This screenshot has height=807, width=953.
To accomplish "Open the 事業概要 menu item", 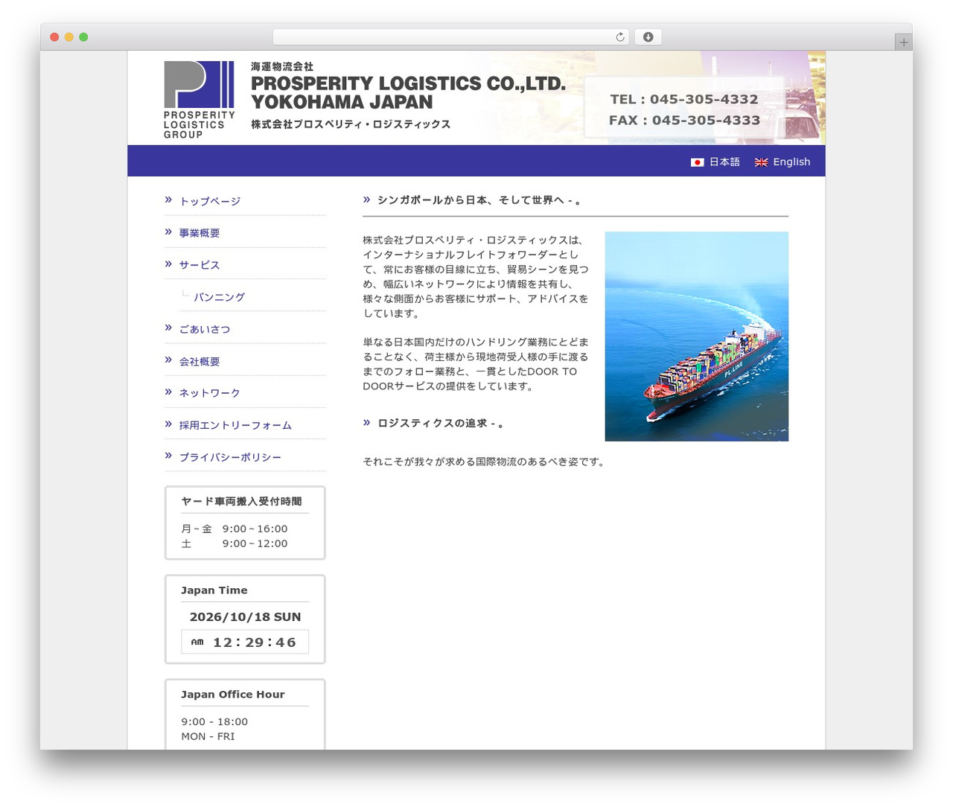I will tap(200, 233).
